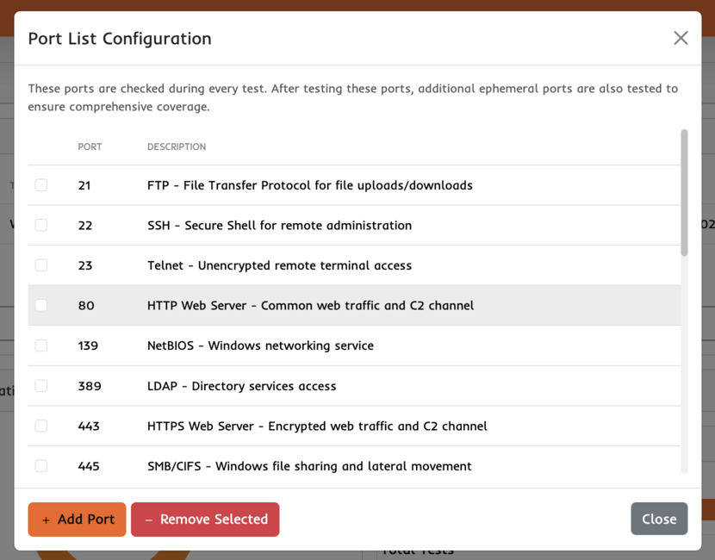
Task: Click the HTTP Web Server description text
Action: (310, 306)
